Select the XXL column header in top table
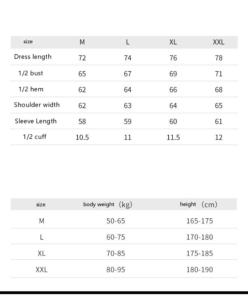This screenshot has width=248, height=301. [x=218, y=42]
